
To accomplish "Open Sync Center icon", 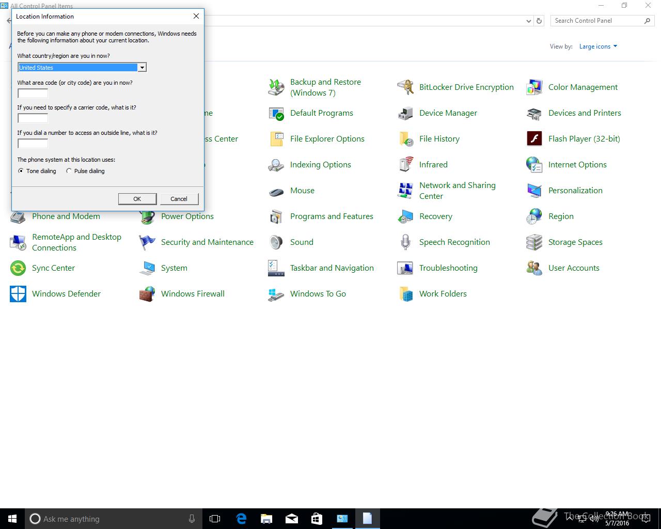I will pos(18,268).
